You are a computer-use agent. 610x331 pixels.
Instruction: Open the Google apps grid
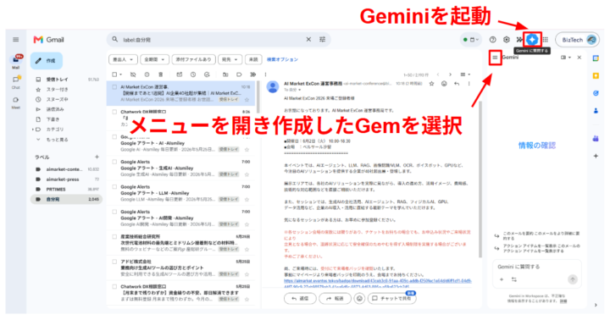(x=546, y=40)
